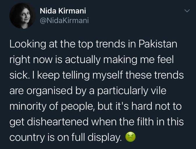196x149 pixels.
Task: Click the word filth in the tweet
Action: click(x=145, y=122)
